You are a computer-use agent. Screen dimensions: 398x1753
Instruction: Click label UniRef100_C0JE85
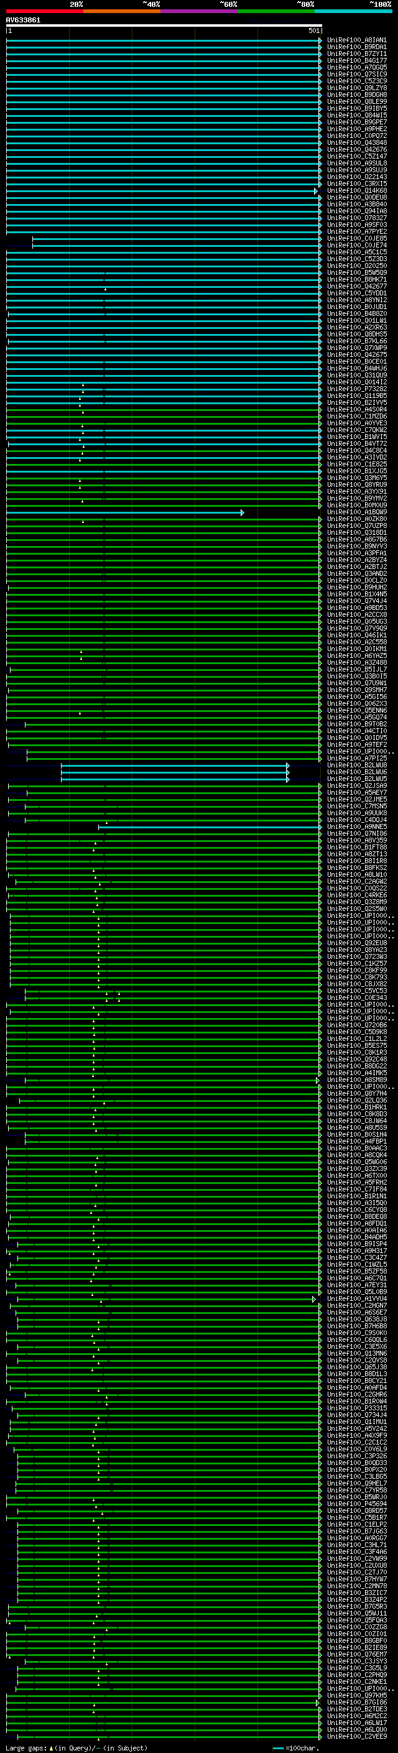pyautogui.click(x=356, y=238)
